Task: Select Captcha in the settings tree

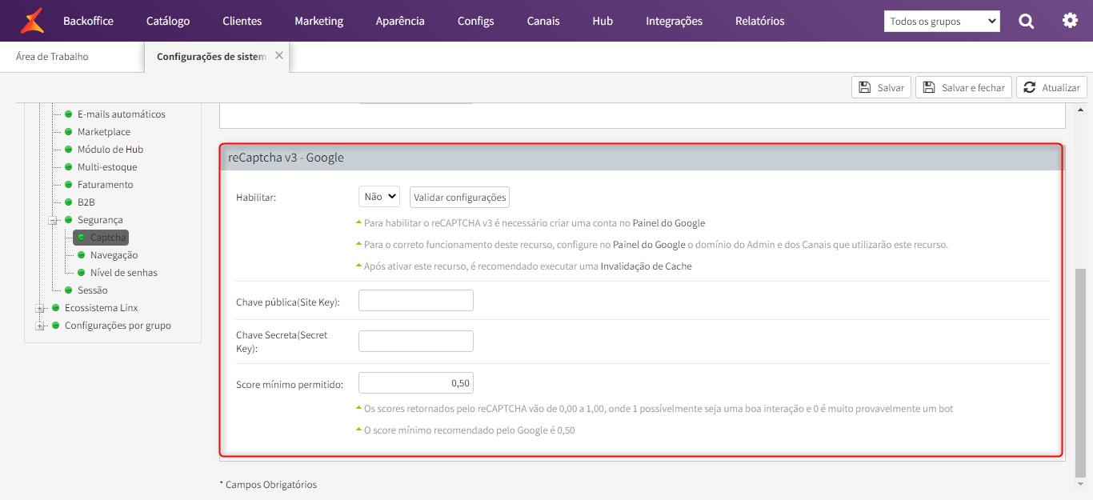Action: point(101,238)
